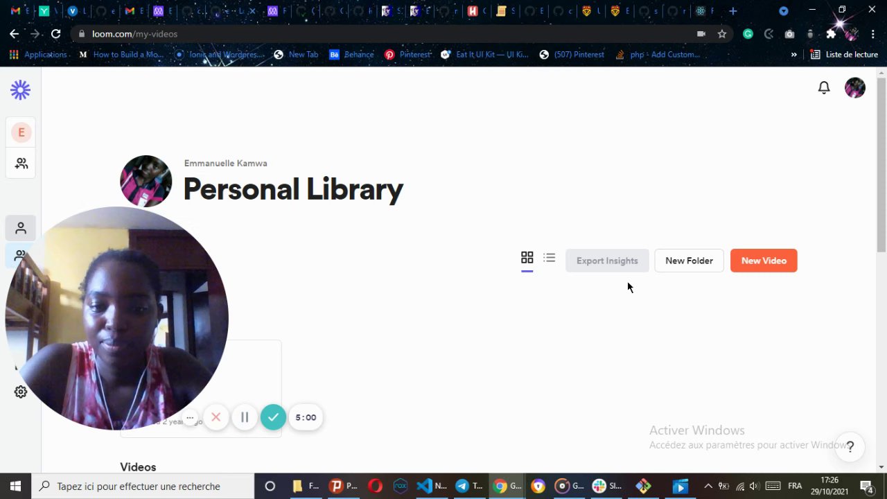Screen dimensions: 887x499
Task: Open the Grammarly extension icon
Action: point(748,33)
